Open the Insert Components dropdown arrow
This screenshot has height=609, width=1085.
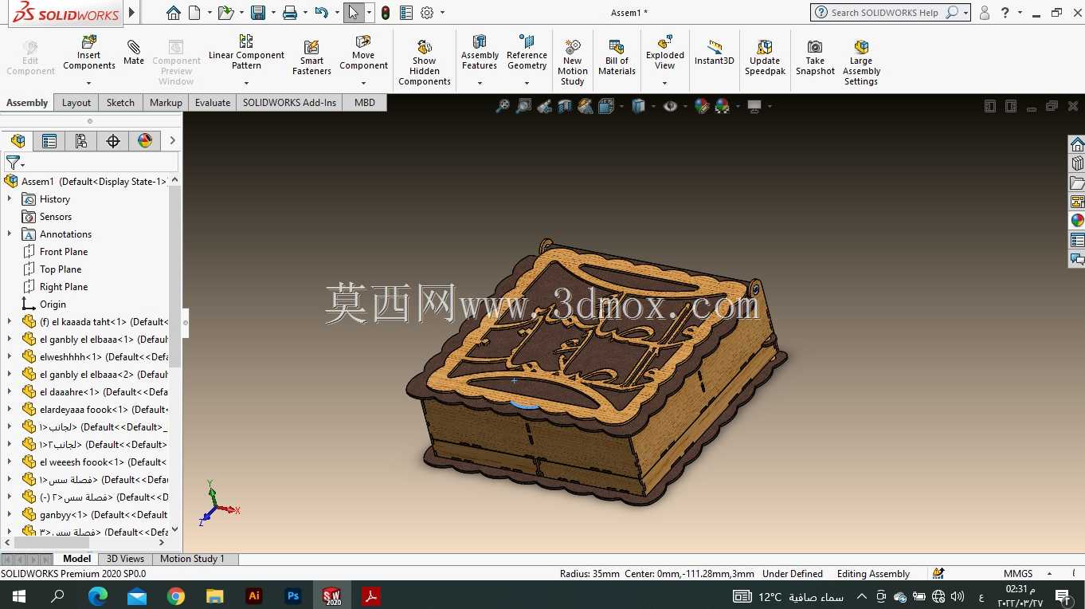[x=89, y=83]
